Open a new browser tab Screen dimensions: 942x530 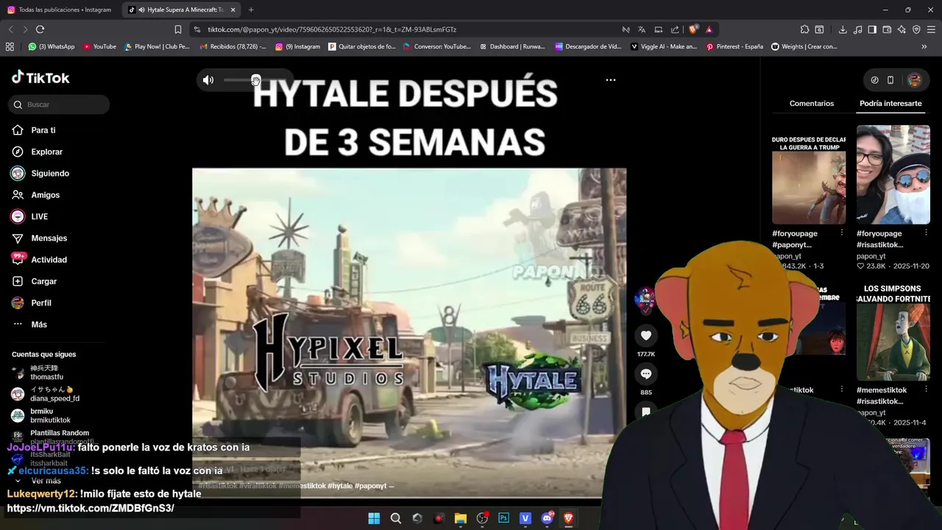[x=251, y=10]
